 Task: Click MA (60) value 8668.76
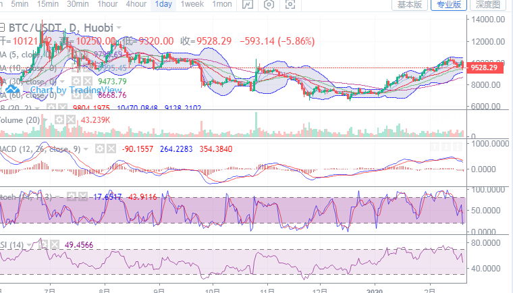(112, 95)
